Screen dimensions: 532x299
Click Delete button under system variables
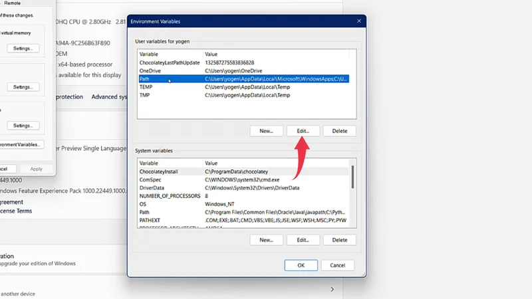click(340, 240)
